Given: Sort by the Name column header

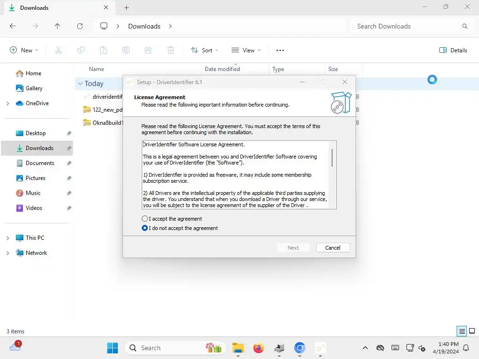Looking at the screenshot, I should (96, 69).
